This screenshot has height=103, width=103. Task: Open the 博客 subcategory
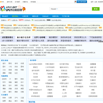pyautogui.click(x=4, y=89)
